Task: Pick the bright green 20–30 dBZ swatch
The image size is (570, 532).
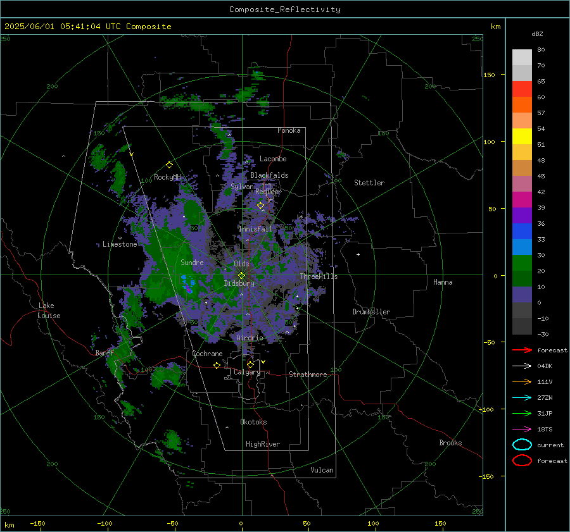Action: (x=522, y=263)
